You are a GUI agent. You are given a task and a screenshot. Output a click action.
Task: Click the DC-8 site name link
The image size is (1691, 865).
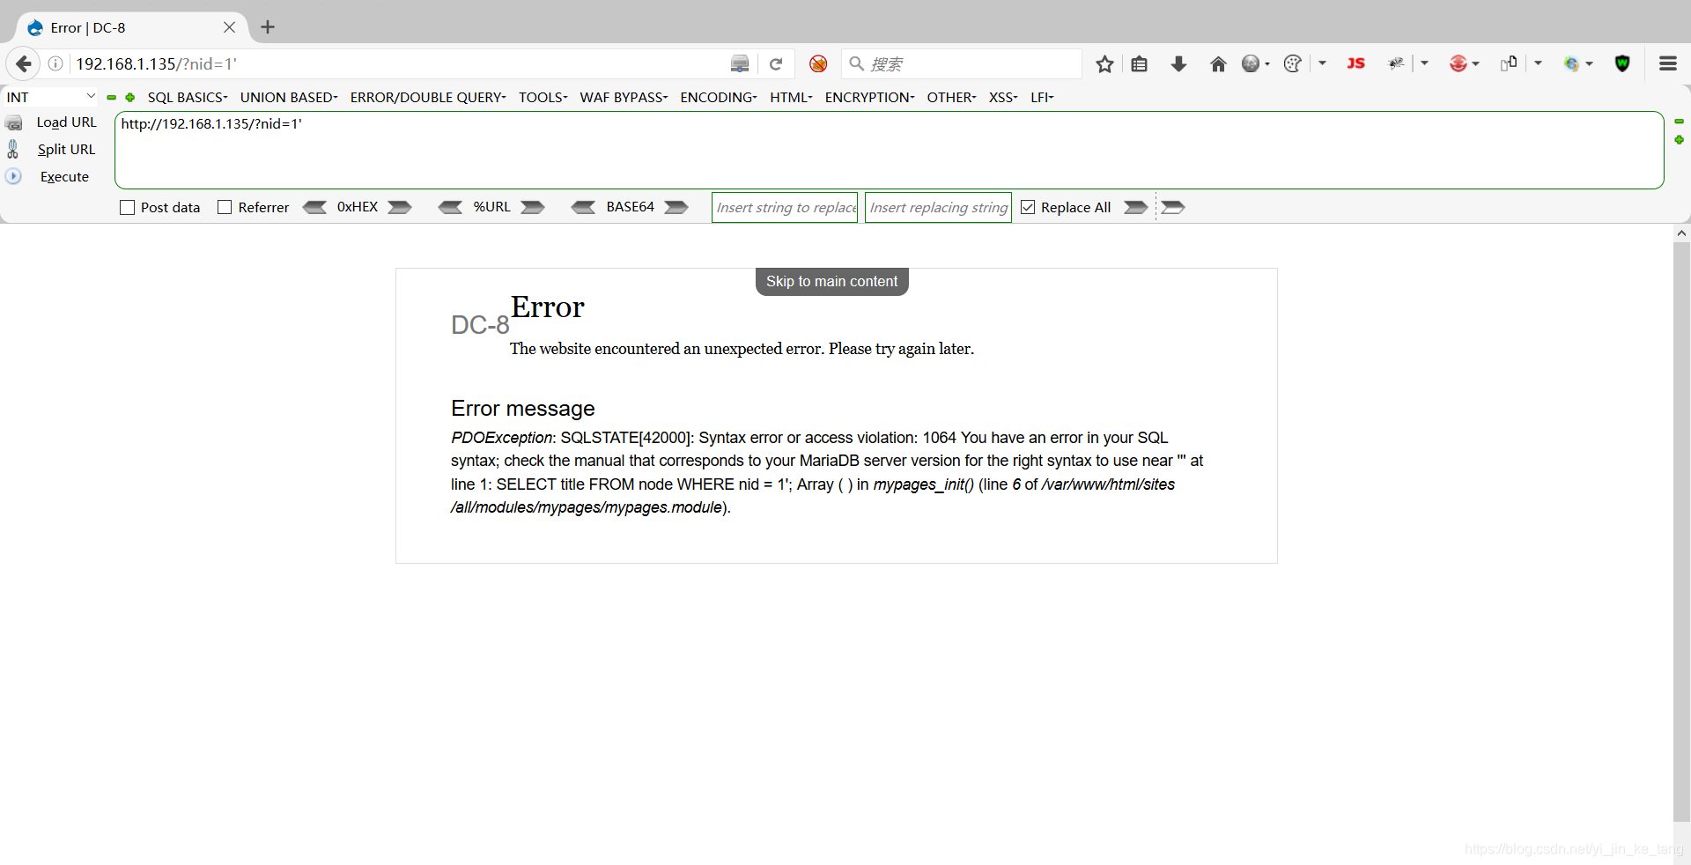pos(480,325)
